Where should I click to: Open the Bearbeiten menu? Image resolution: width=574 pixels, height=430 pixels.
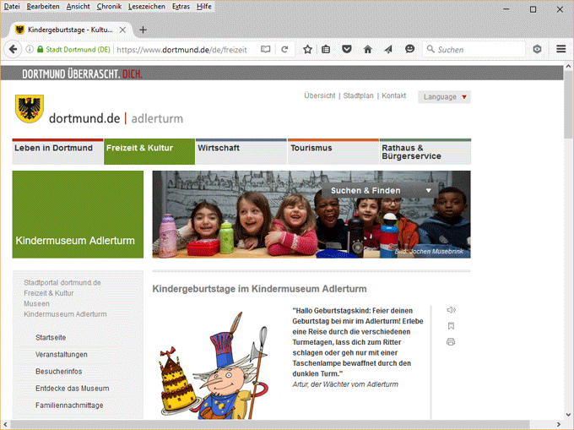point(43,7)
